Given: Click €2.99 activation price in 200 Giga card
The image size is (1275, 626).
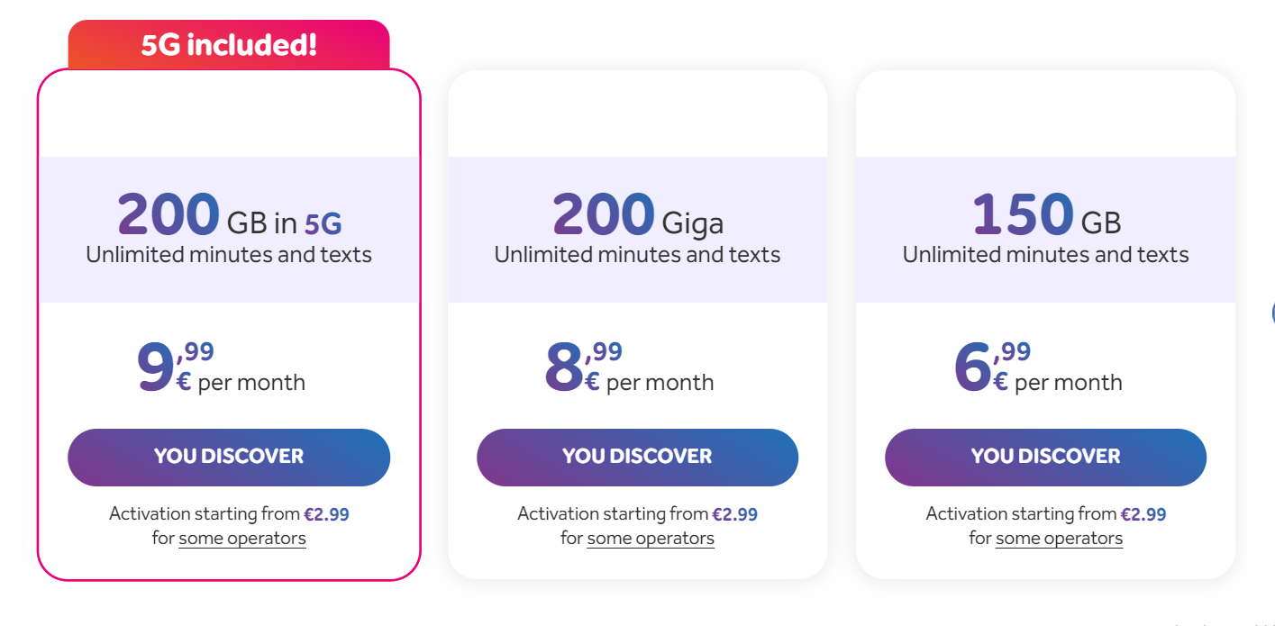Looking at the screenshot, I should click(x=734, y=514).
